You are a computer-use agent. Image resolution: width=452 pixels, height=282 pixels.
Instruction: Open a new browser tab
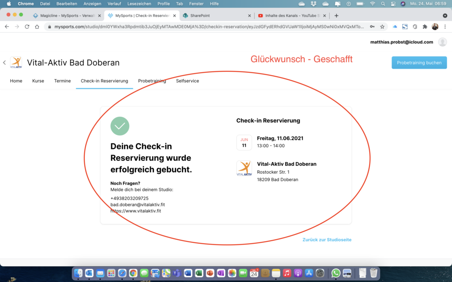[336, 15]
